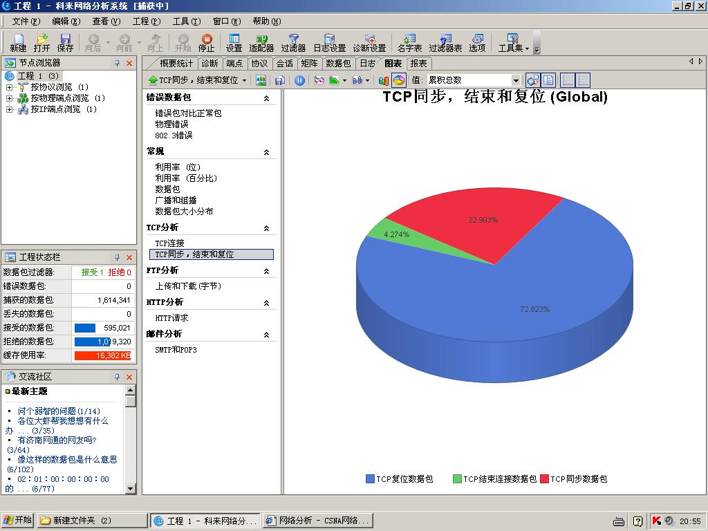
Task: Open the 累积总数 value dropdown
Action: pos(516,81)
